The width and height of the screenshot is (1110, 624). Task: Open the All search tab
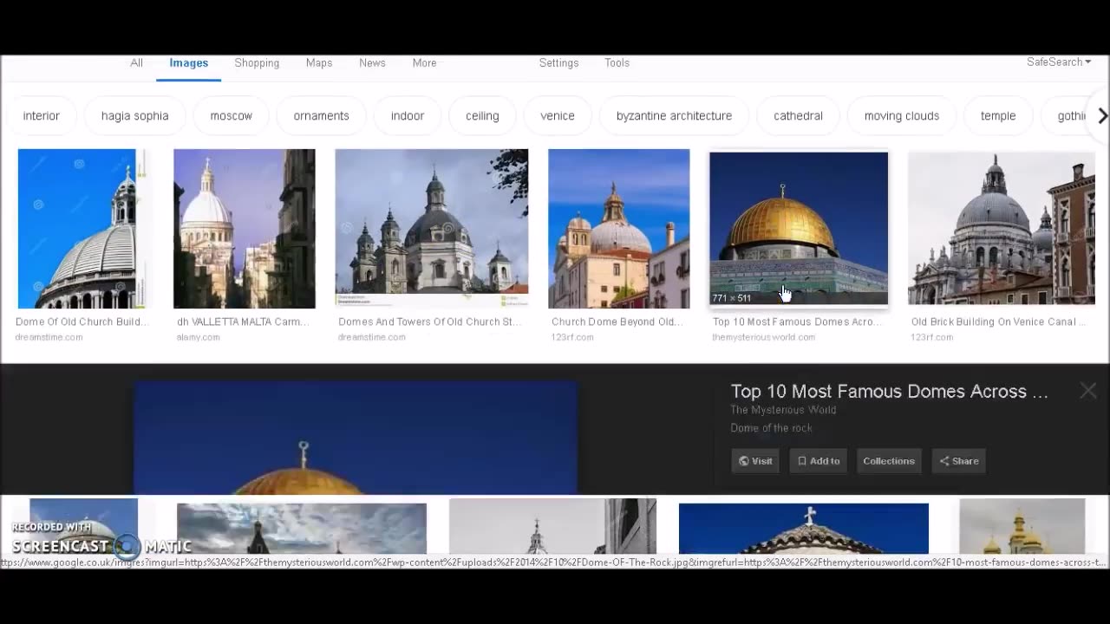136,63
